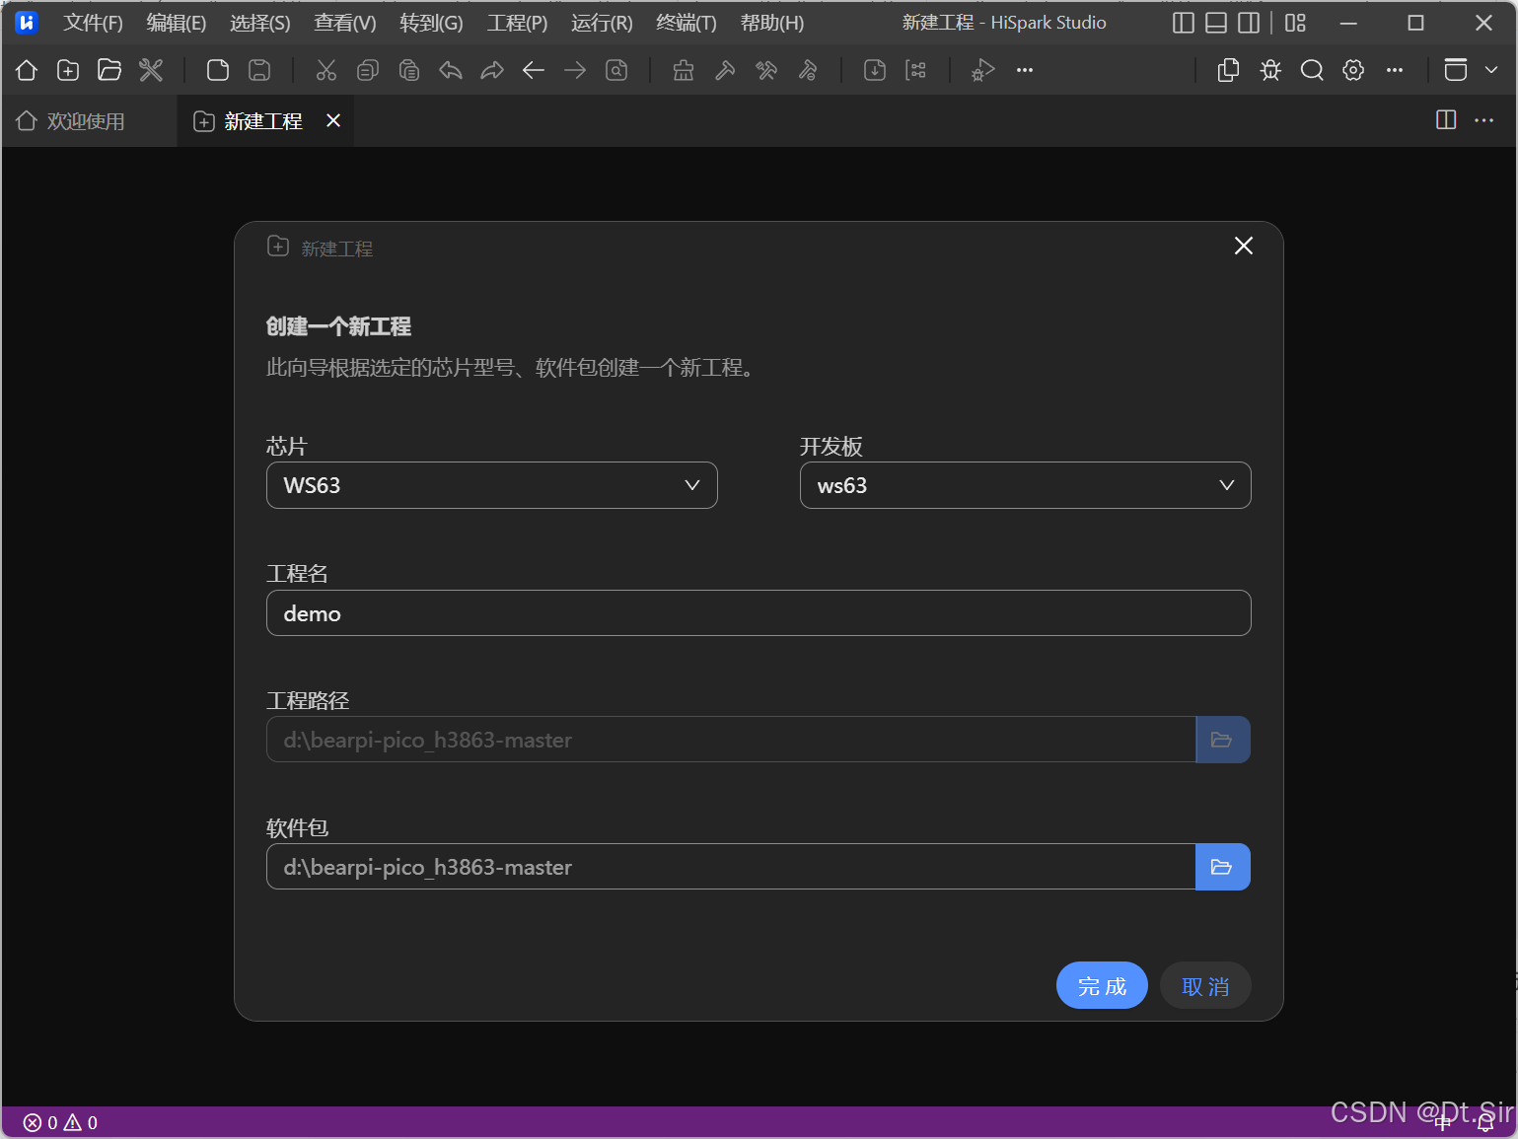
Task: Click the clean broom icon
Action: click(684, 70)
